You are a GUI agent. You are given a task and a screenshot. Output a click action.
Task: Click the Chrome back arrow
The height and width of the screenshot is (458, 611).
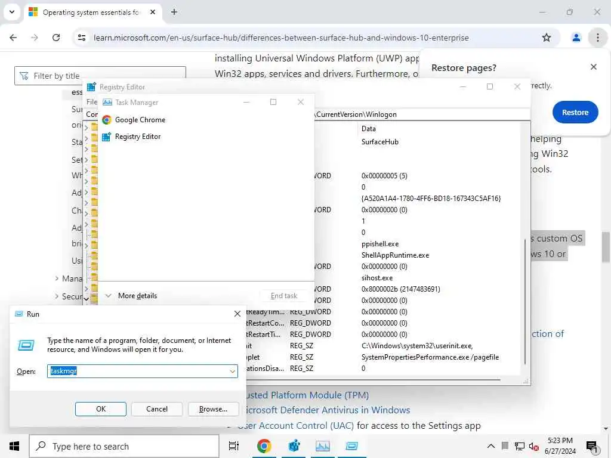click(x=13, y=38)
